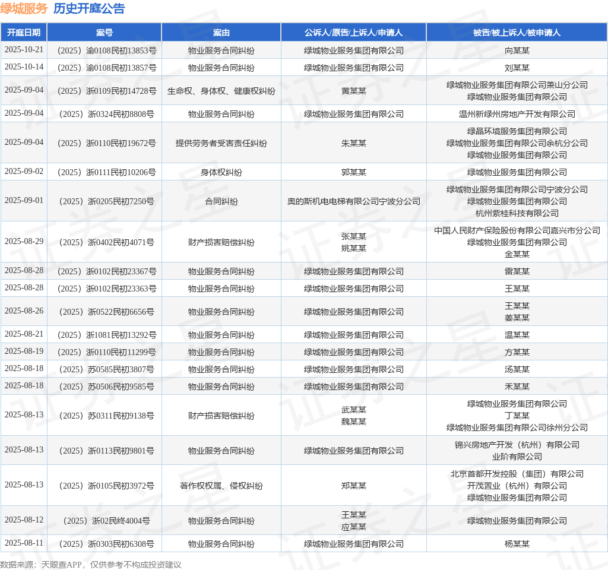This screenshot has width=608, height=570.
Task: Click defendant 北京首都开发控股（集团）有限公司
Action: point(517,474)
